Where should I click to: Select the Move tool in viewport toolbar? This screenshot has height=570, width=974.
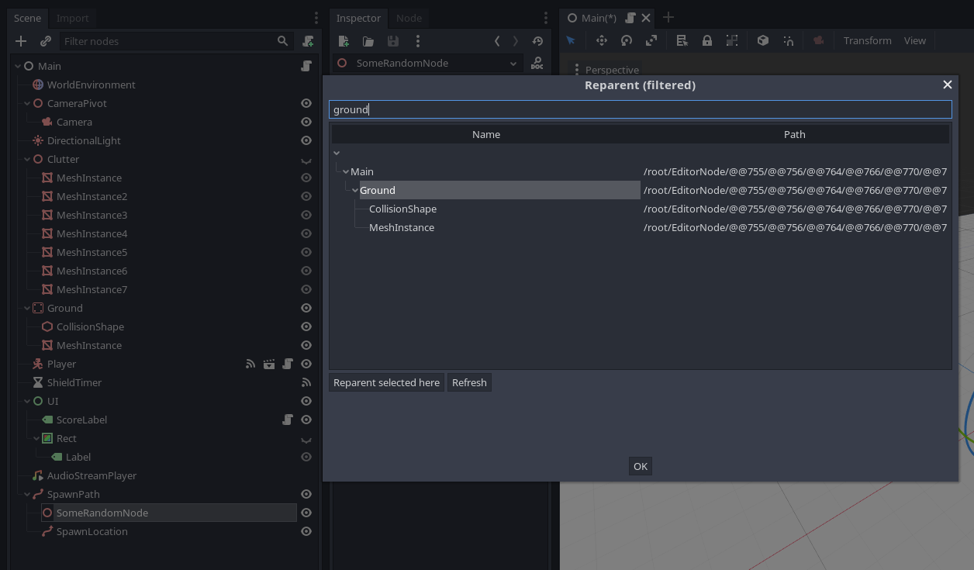601,40
